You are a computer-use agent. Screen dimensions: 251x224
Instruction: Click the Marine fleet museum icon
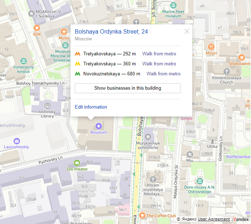point(173,6)
